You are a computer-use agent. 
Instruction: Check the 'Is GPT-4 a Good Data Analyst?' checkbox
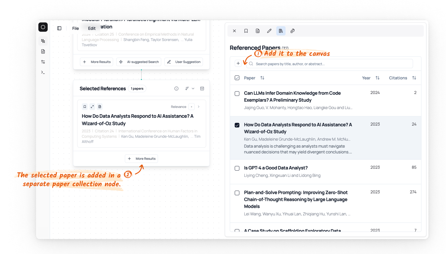tap(237, 168)
